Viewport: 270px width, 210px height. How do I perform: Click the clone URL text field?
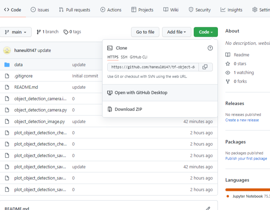pos(153,67)
